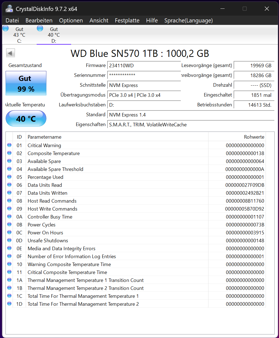
Task: Click the blue status orb for drive C:
Action: click(x=5, y=28)
